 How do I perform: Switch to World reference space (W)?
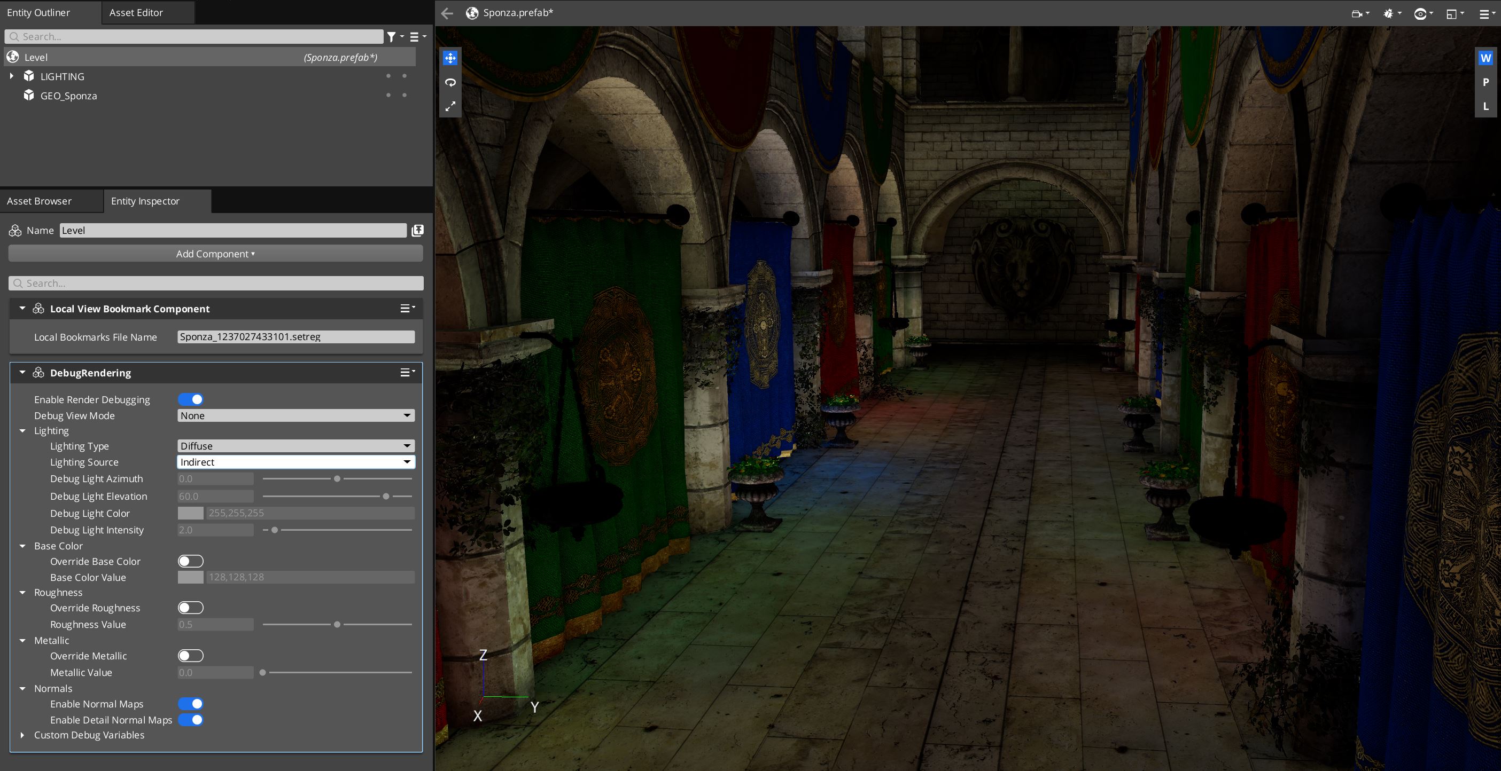[1486, 58]
